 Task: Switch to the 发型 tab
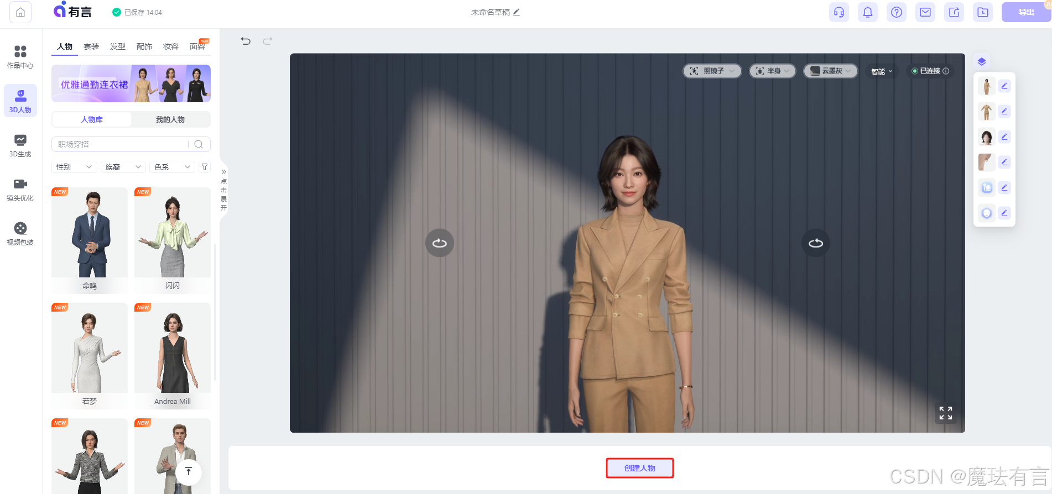click(x=118, y=46)
